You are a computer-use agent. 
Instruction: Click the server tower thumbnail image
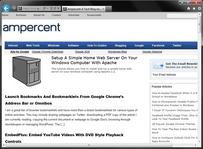point(27,71)
